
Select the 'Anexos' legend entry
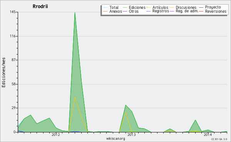coord(115,11)
